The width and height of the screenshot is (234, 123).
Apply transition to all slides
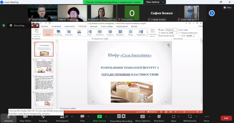[166, 36]
